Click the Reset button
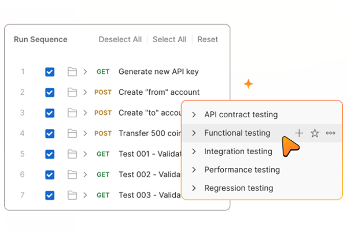Image resolution: width=347 pixels, height=231 pixels. tap(208, 40)
